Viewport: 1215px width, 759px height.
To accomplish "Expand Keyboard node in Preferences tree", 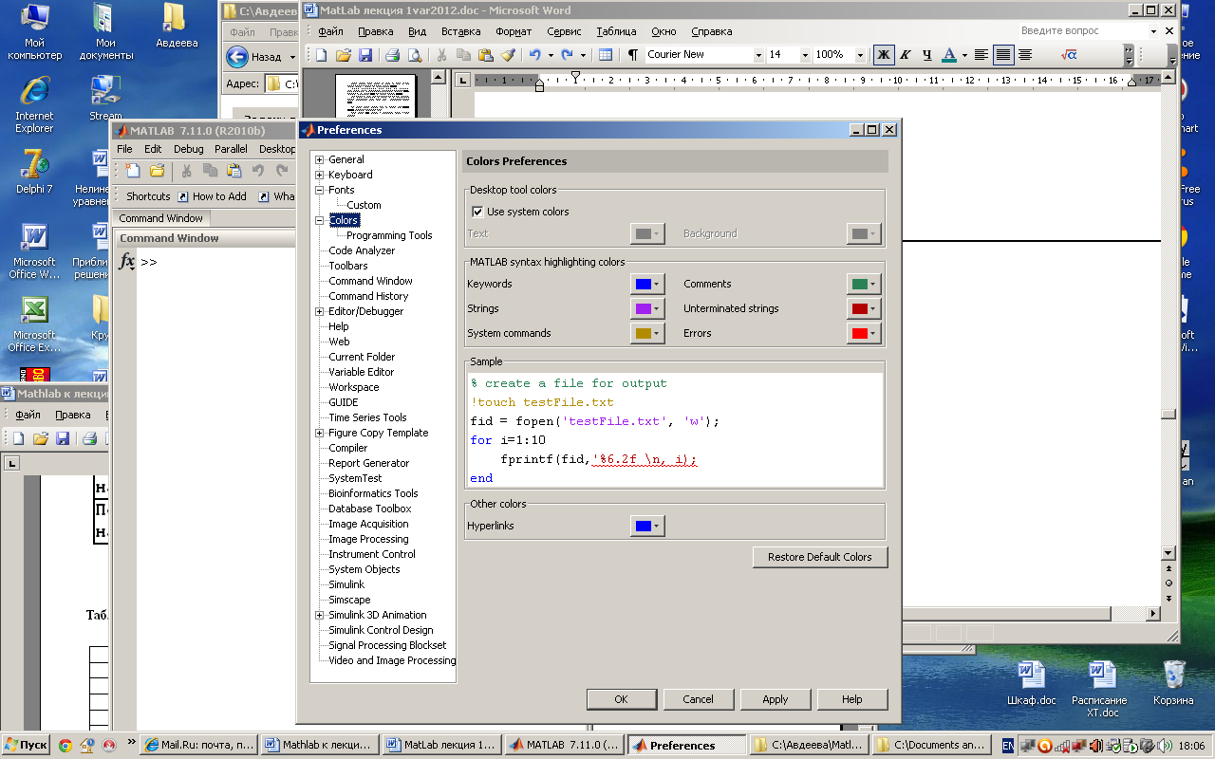I will pos(320,175).
